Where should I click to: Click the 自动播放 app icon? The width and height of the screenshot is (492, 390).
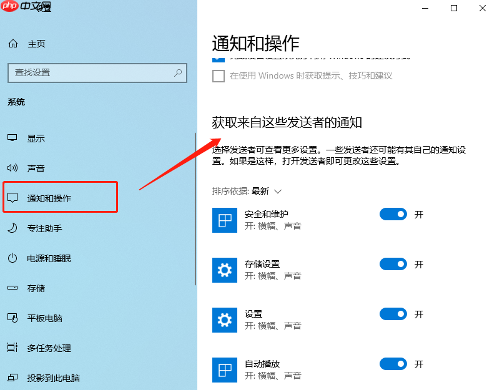(225, 369)
